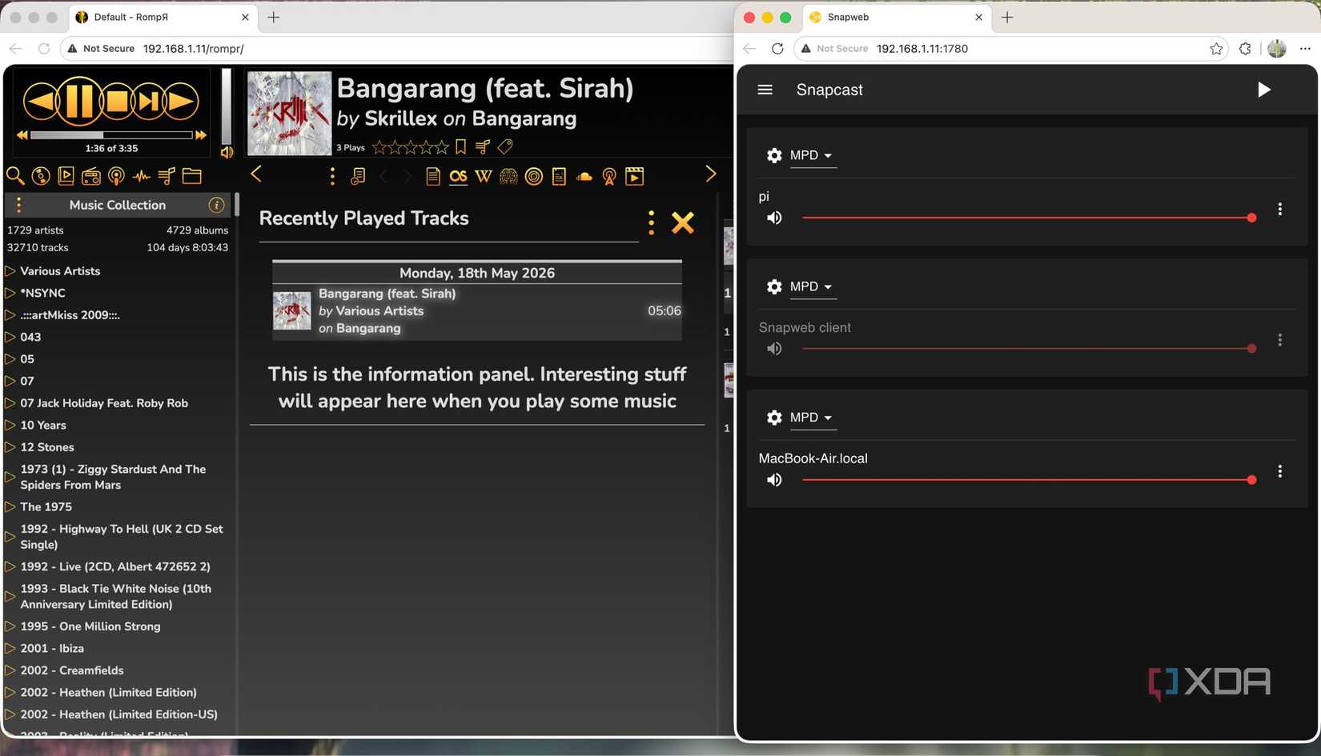Click the seek-backward double arrow

click(22, 135)
